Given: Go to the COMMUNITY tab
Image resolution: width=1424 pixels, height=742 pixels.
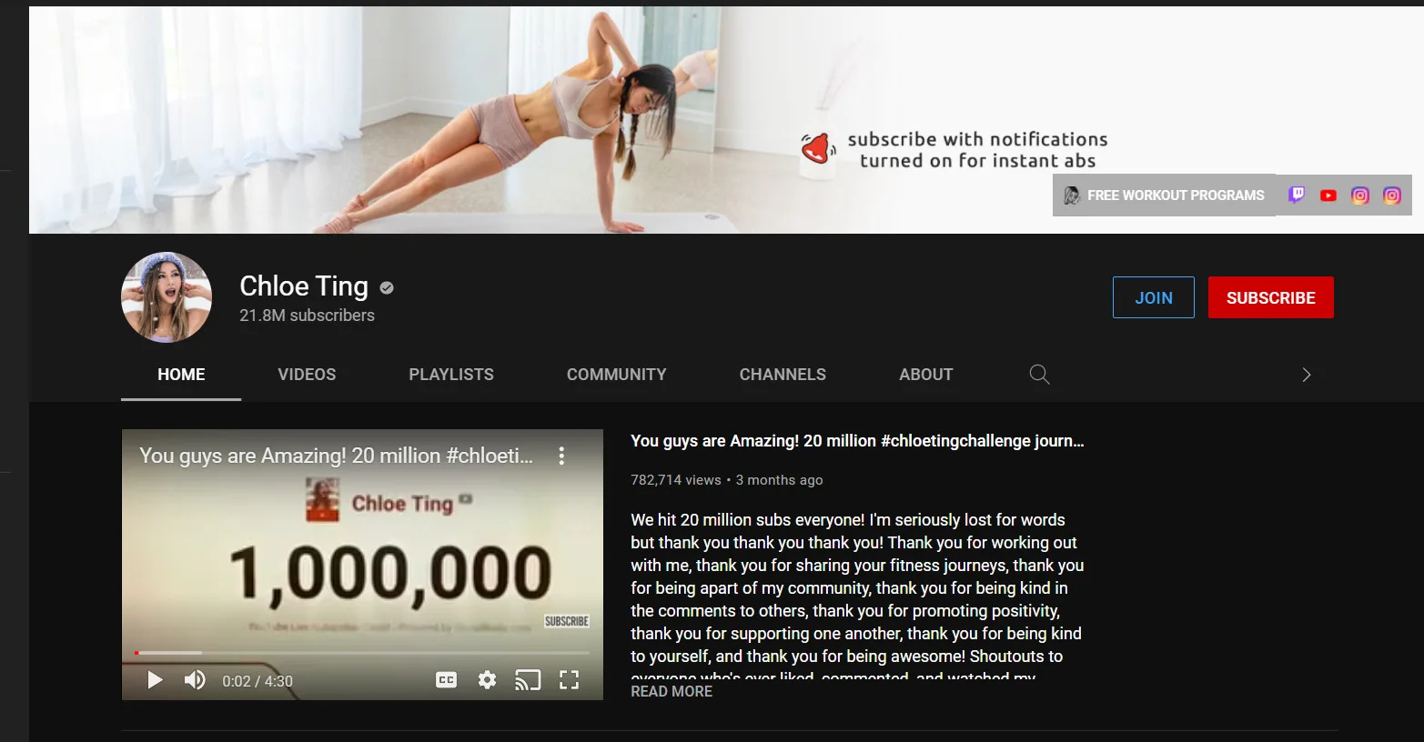Looking at the screenshot, I should [617, 375].
